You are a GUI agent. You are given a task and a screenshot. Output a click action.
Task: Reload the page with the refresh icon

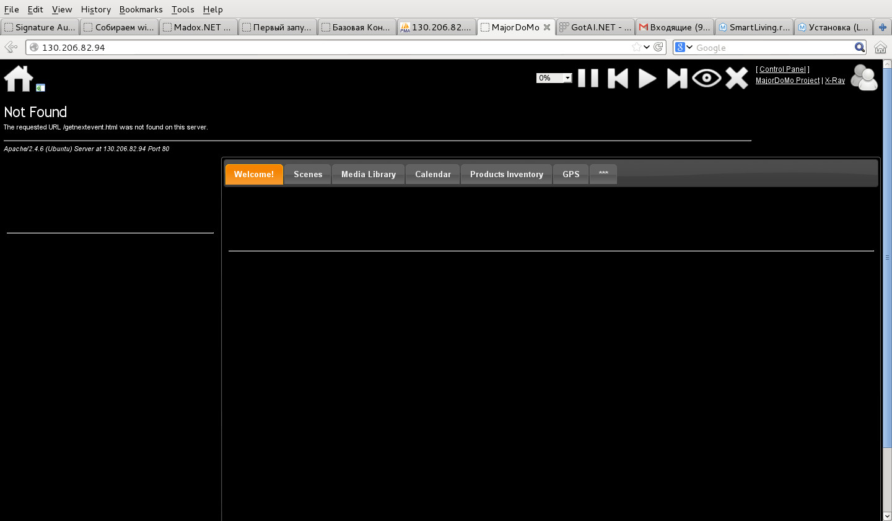click(658, 47)
